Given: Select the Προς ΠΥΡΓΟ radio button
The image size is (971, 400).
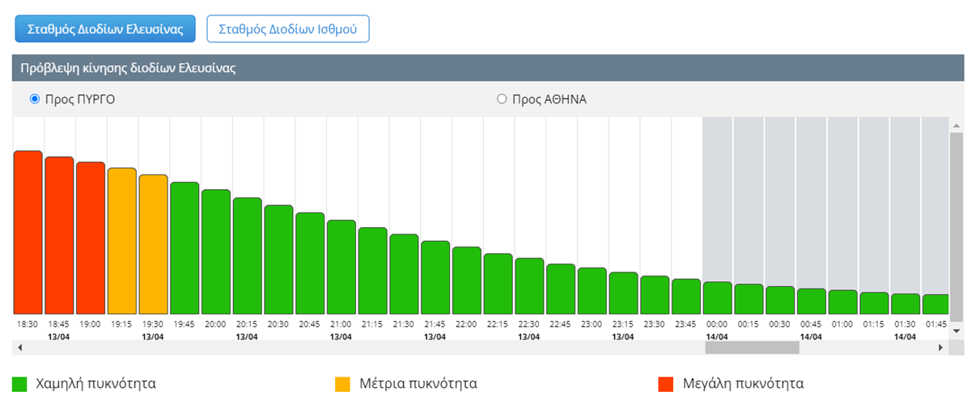Looking at the screenshot, I should tap(35, 99).
